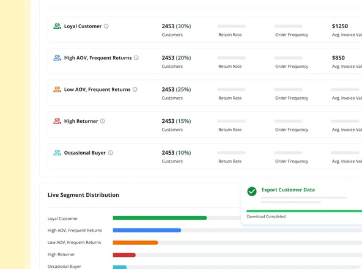The image size is (362, 269).
Task: Click the 2453 (25%) customers value
Action: 176,89
